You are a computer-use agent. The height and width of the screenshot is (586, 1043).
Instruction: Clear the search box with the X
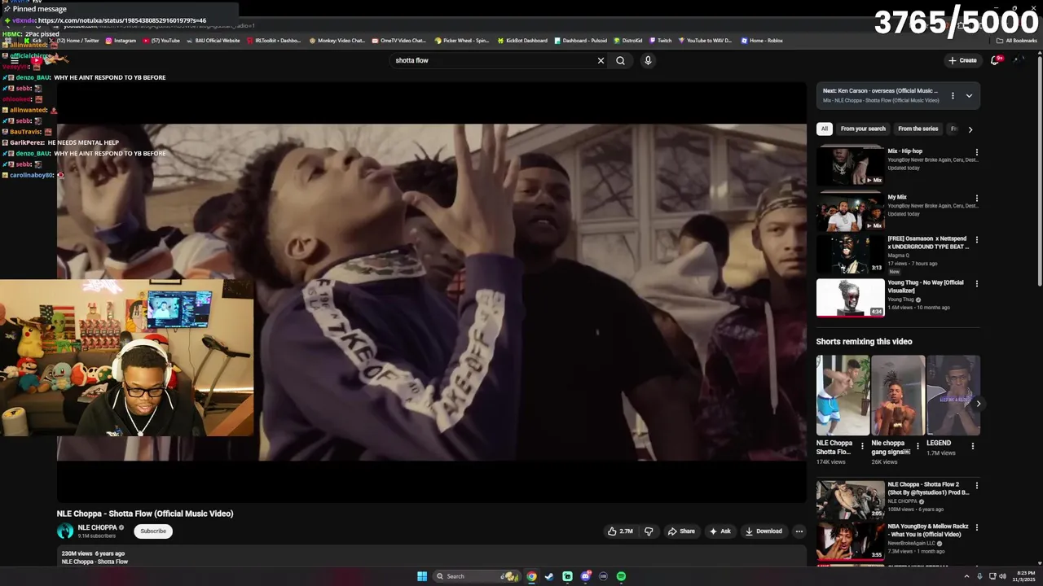point(601,60)
